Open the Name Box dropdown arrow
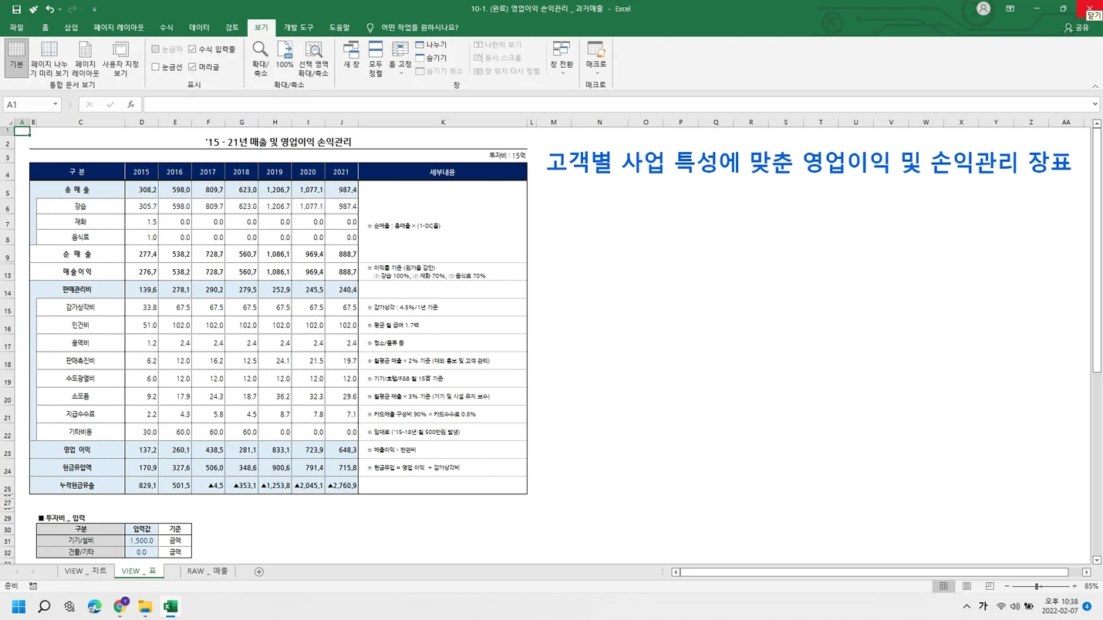 point(56,104)
